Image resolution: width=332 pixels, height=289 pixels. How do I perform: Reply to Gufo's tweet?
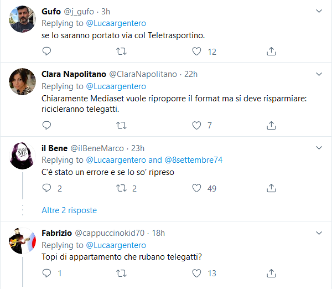(46, 51)
